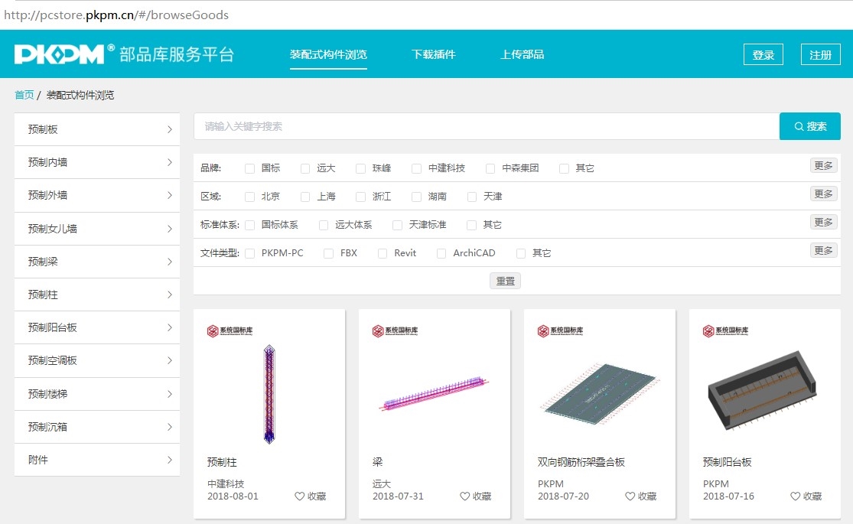This screenshot has height=524, width=853.
Task: Check the 国标 brand checkbox
Action: pyautogui.click(x=250, y=168)
